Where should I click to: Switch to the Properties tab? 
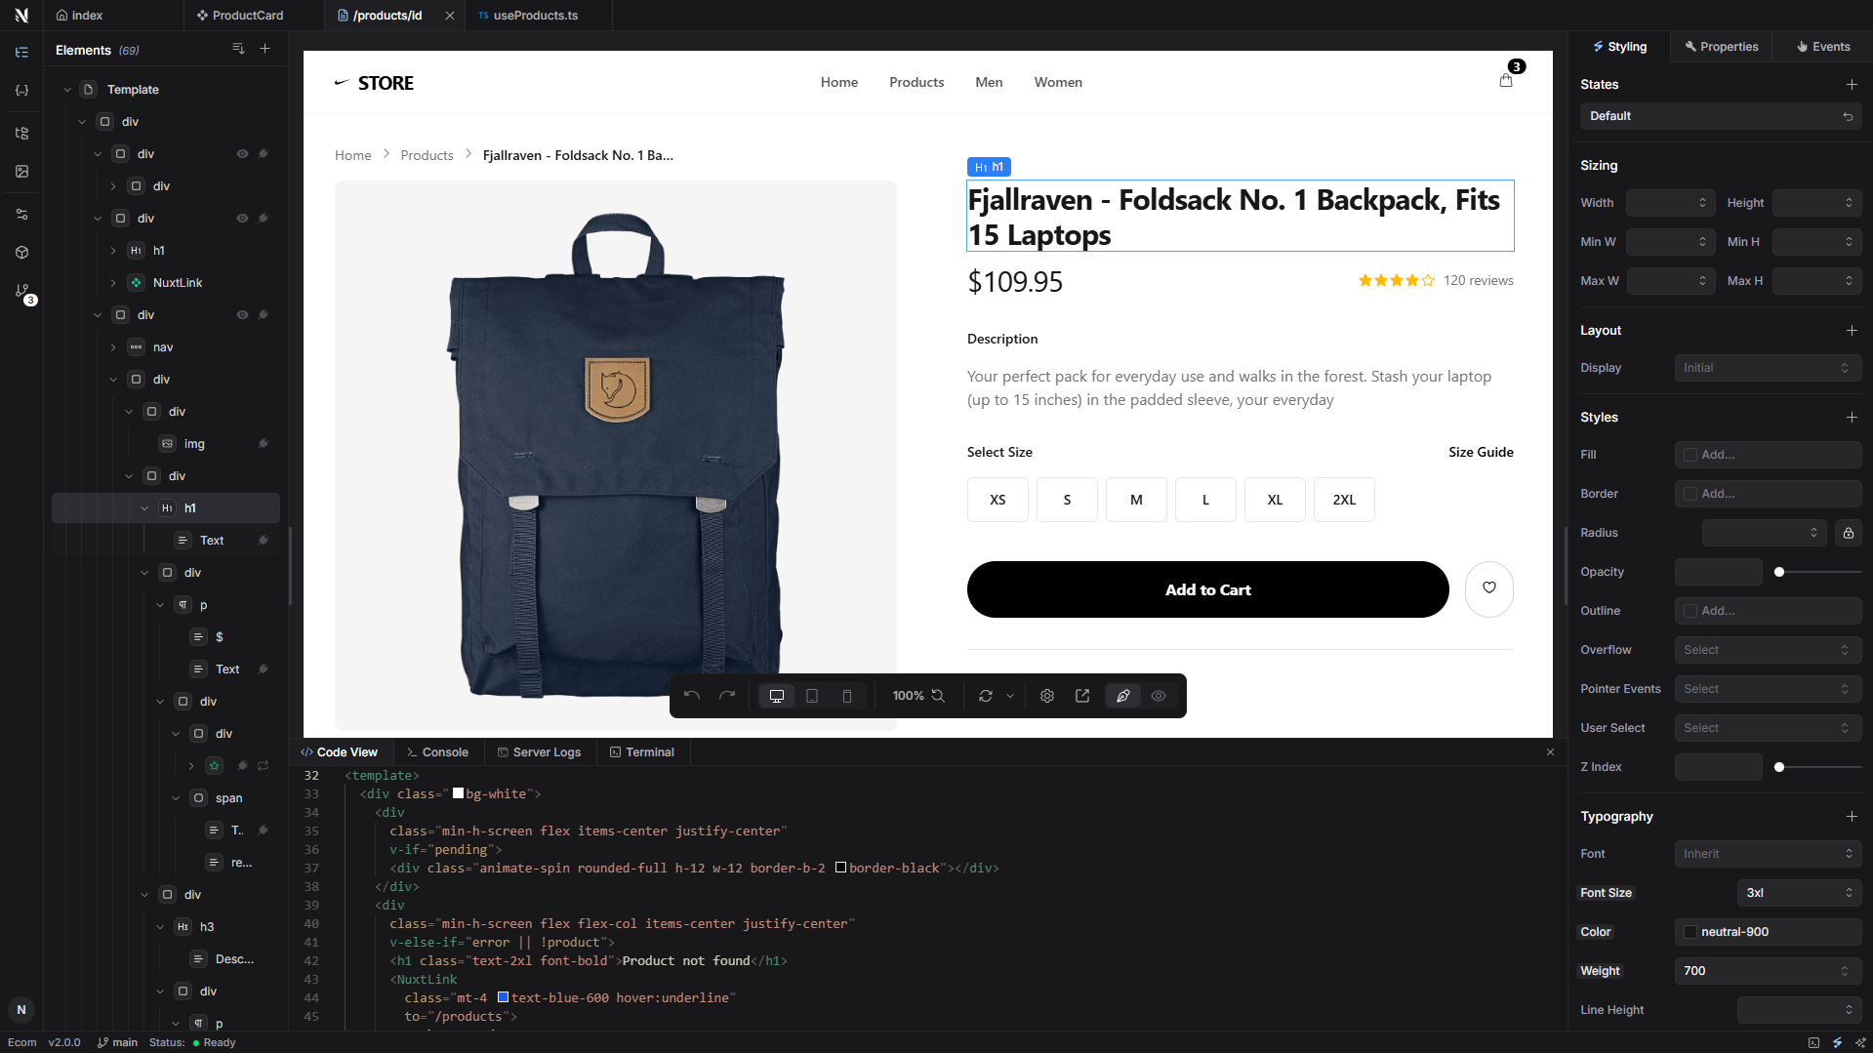pos(1722,47)
